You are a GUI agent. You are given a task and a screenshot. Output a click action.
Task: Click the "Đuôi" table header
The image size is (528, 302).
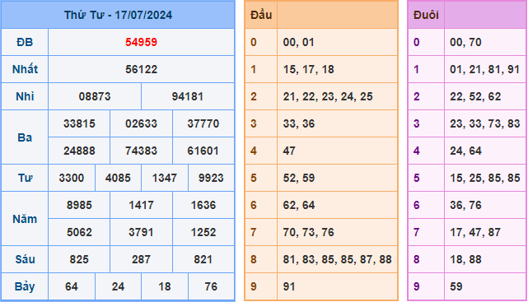(426, 15)
